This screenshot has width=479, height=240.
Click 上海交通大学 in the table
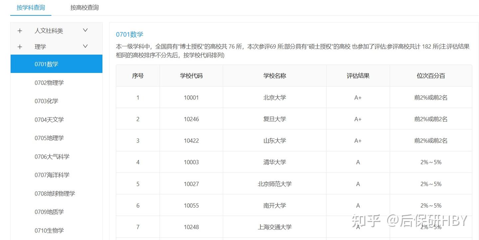point(274,227)
